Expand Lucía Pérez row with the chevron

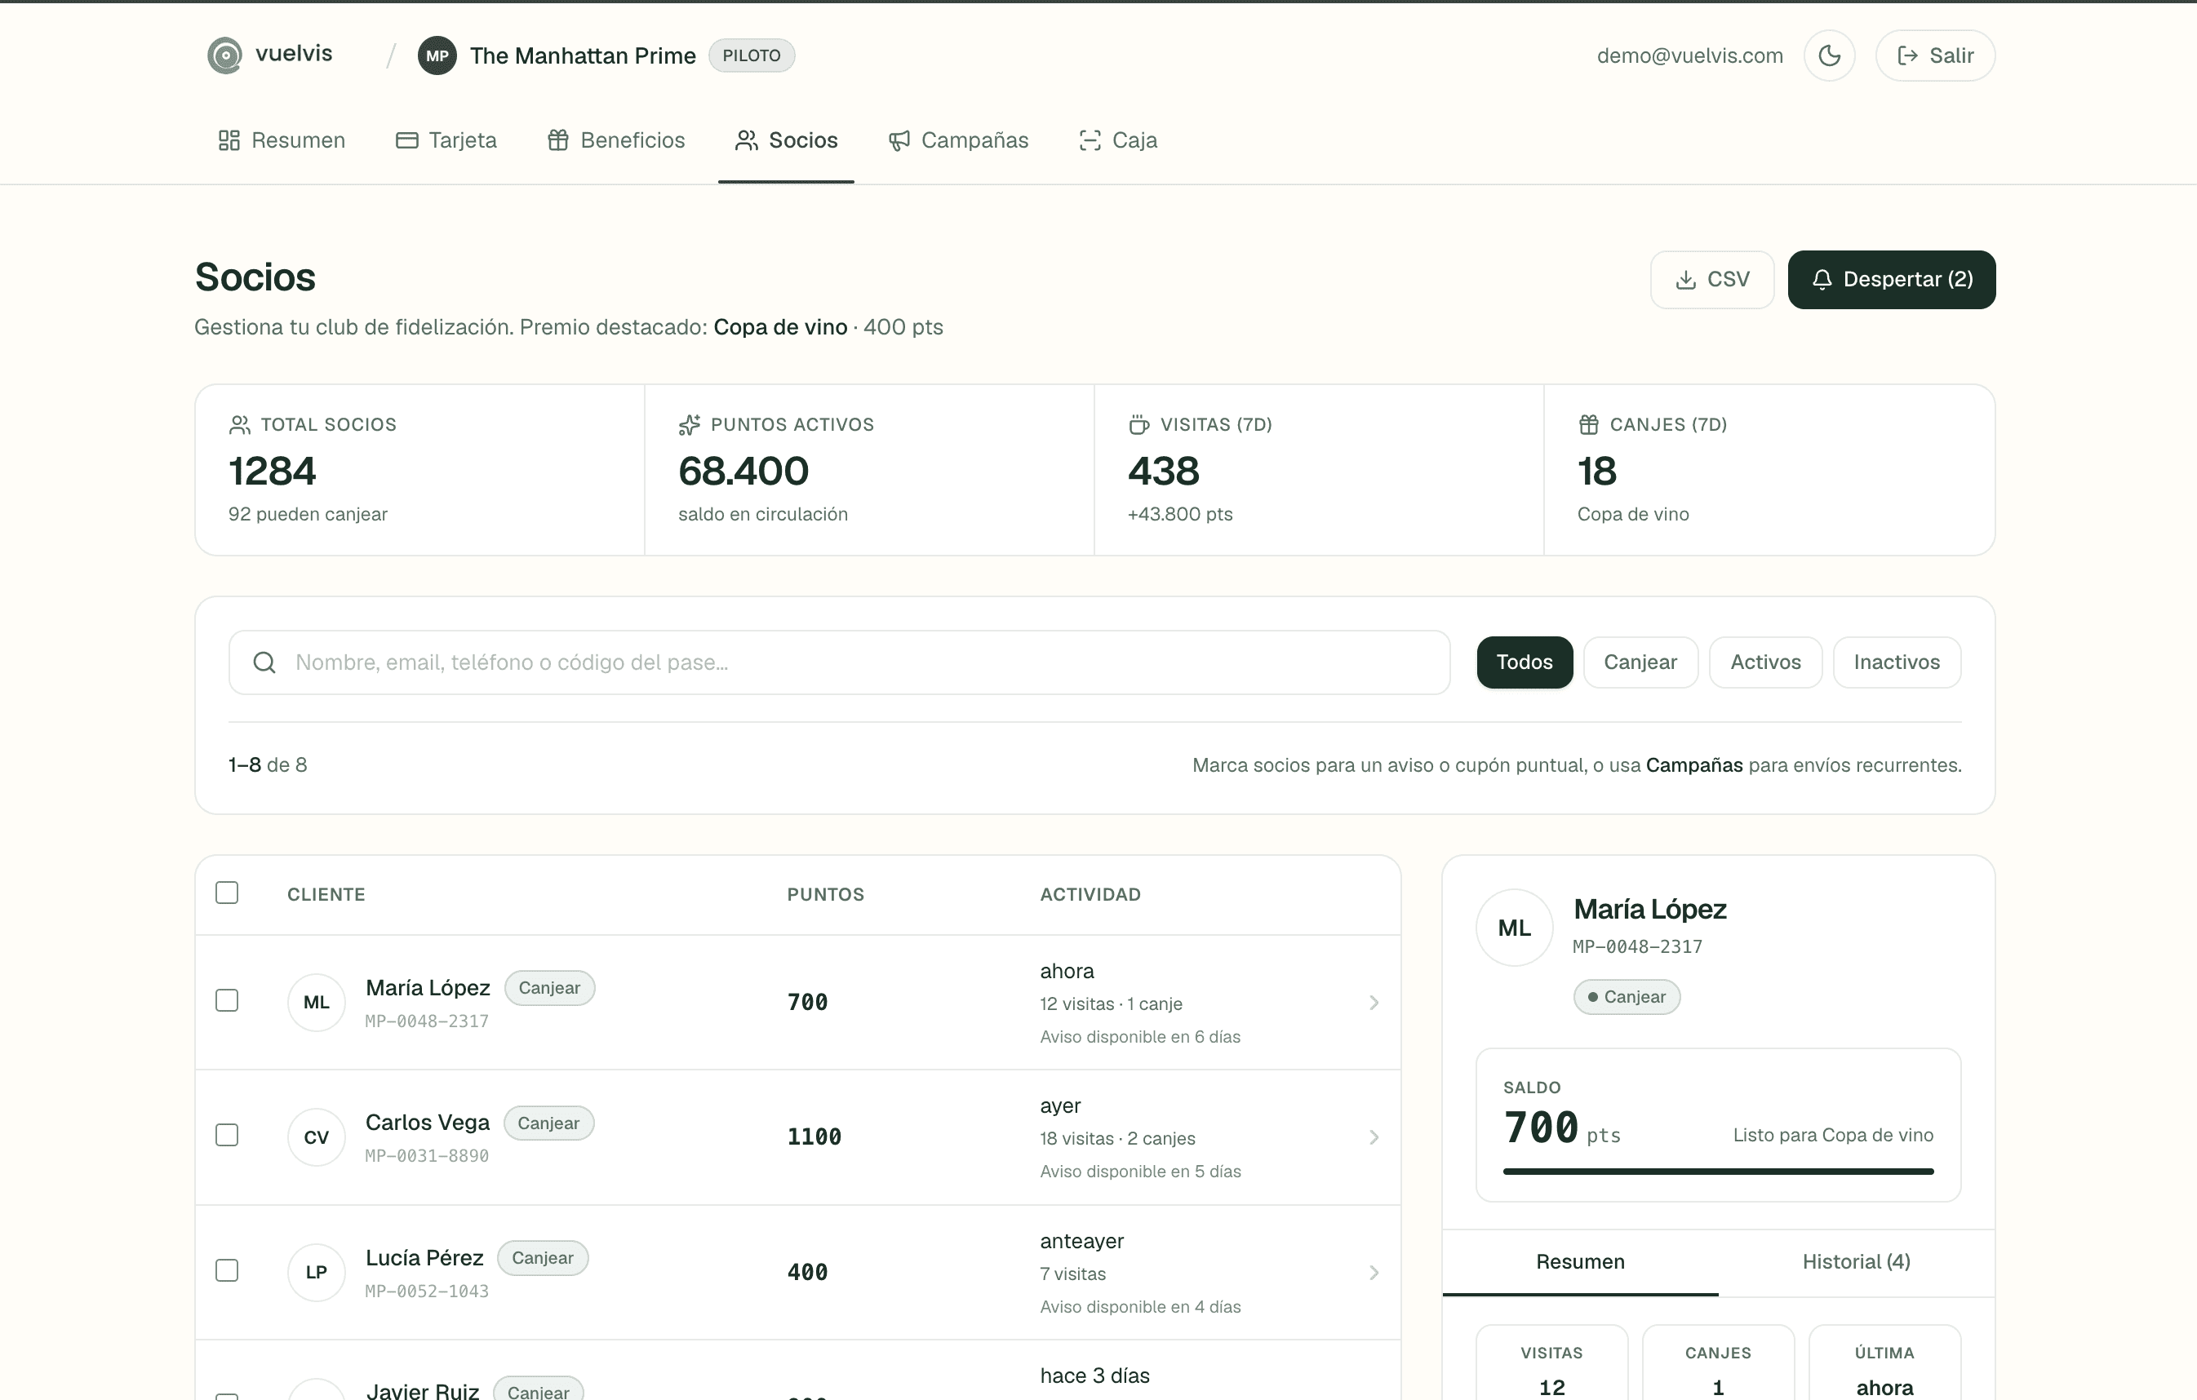(x=1374, y=1272)
